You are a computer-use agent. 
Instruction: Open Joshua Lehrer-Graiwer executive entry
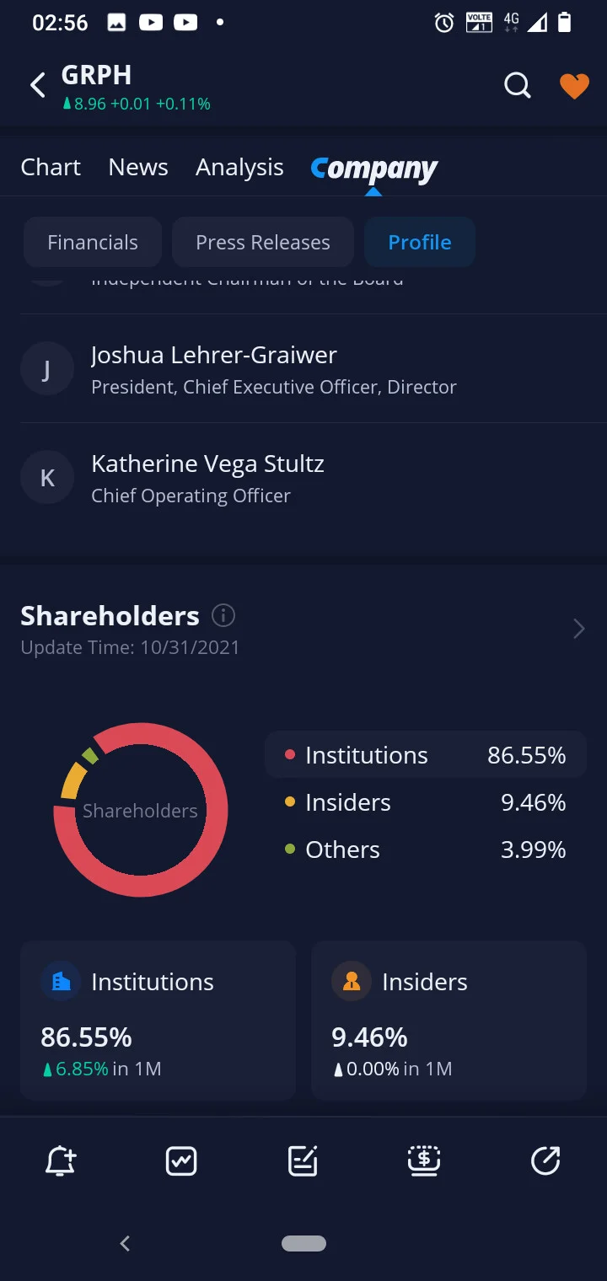point(303,369)
